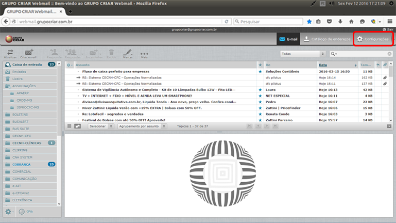The width and height of the screenshot is (396, 223).
Task: Refresh mailbox with Atualizar icon
Action: click(x=10, y=54)
